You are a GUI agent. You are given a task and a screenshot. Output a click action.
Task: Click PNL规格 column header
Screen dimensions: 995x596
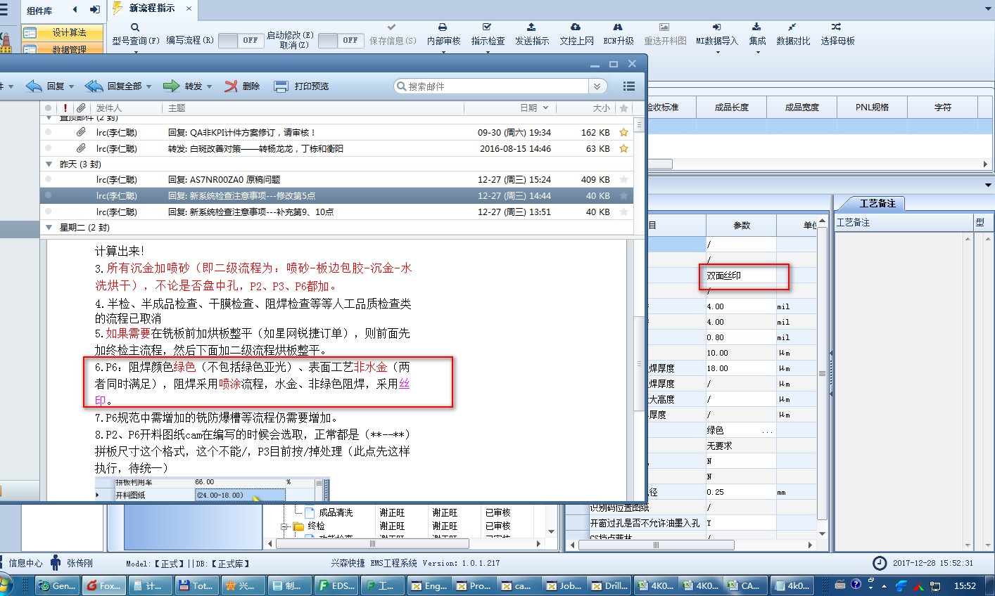[872, 107]
